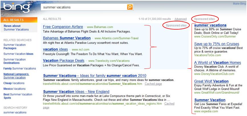This screenshot has width=247, height=116.
Task: Choose Mexico Vacations related search
Action: pyautogui.click(x=14, y=89)
